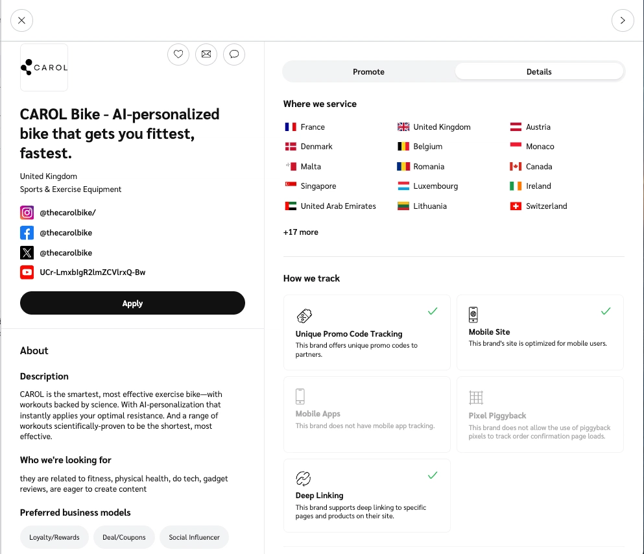Click the chat bubble icon
The image size is (644, 554).
[234, 54]
